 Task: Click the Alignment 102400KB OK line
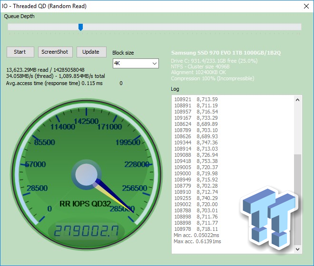pyautogui.click(x=198, y=72)
